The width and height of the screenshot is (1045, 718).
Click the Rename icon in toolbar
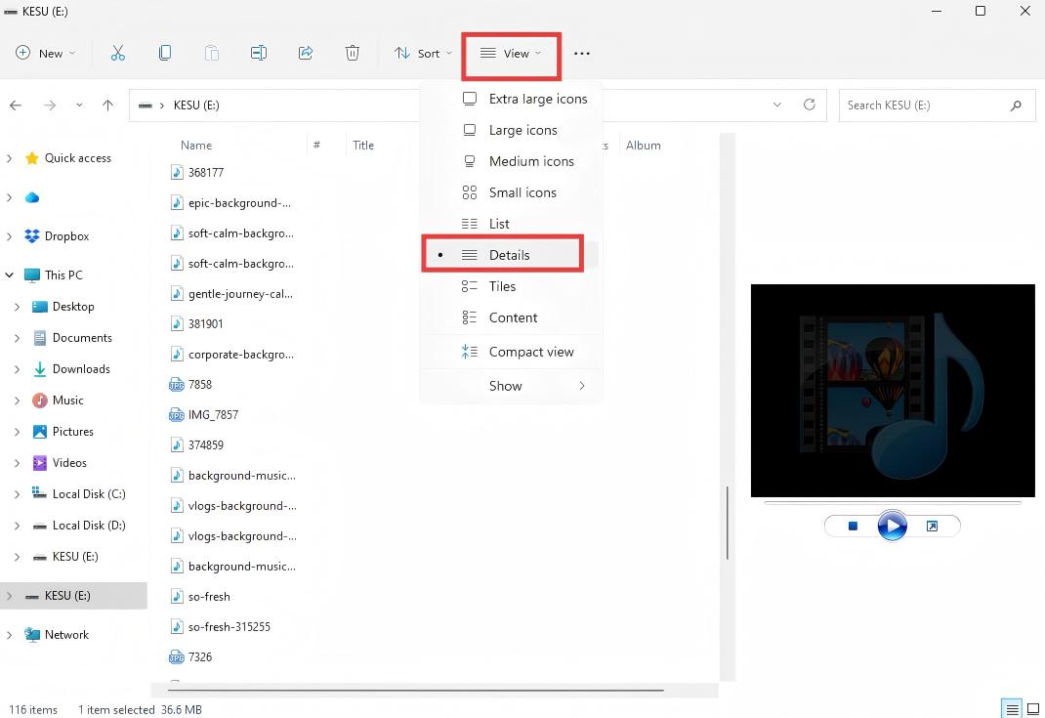[x=259, y=54]
